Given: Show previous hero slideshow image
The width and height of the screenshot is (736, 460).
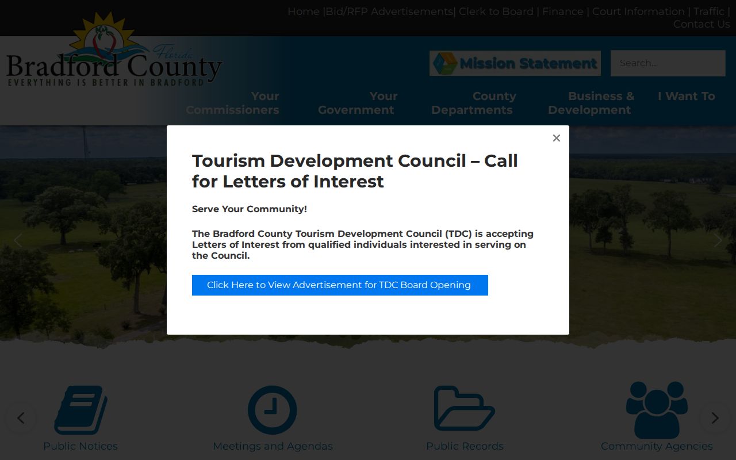Looking at the screenshot, I should click(18, 240).
